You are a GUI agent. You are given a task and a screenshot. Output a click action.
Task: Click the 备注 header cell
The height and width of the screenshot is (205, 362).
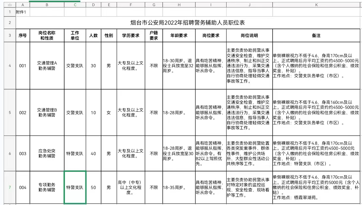coord(316,36)
